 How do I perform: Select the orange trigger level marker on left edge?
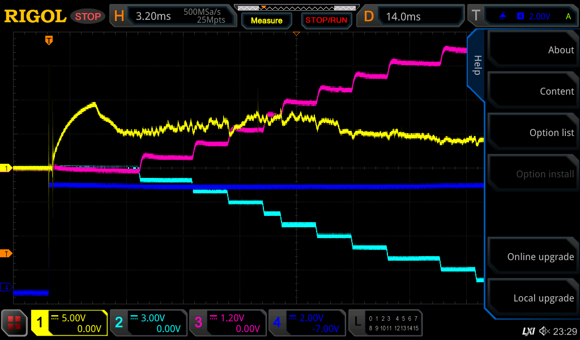click(x=7, y=253)
